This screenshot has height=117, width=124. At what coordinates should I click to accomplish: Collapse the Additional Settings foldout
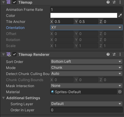click(4, 98)
